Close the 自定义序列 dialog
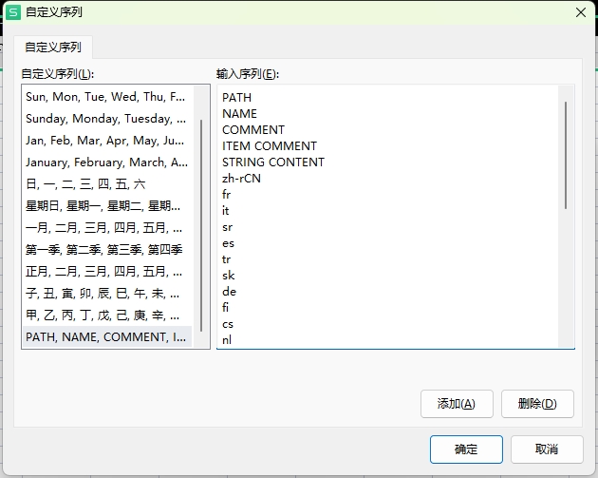The image size is (598, 478). [x=581, y=12]
